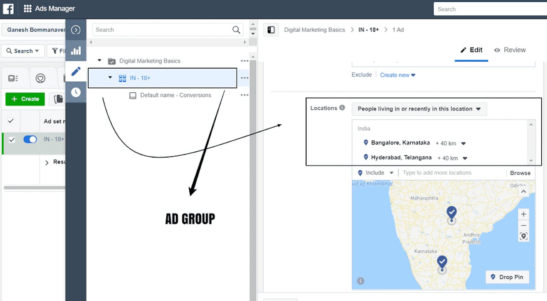Go to 1 Ad breadcrumb
The height and width of the screenshot is (301, 547).
pyautogui.click(x=398, y=29)
